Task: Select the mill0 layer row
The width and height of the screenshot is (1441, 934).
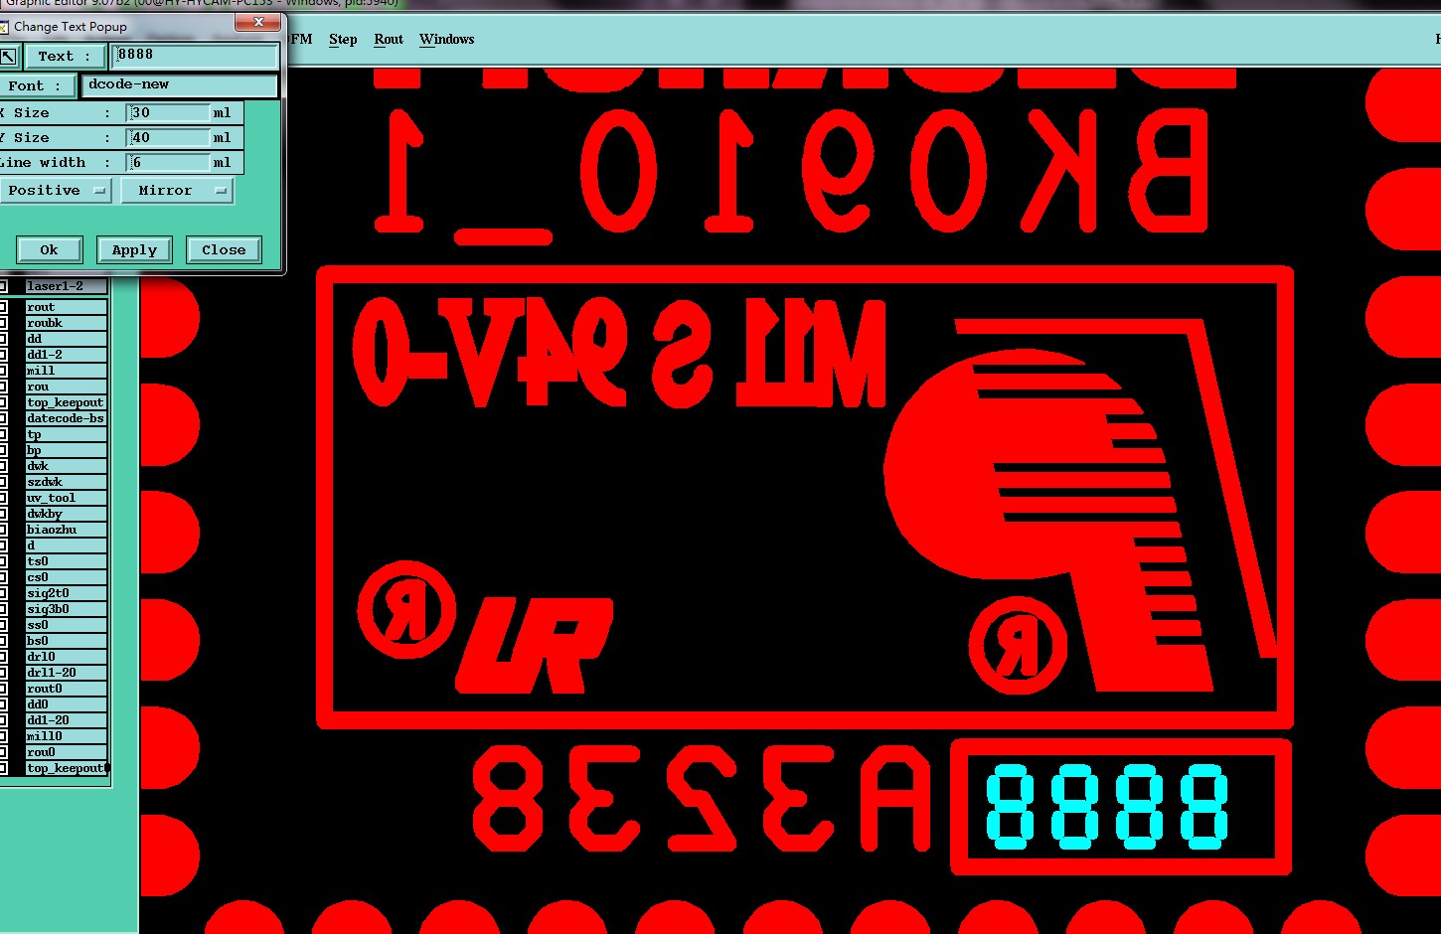Action: click(x=66, y=736)
